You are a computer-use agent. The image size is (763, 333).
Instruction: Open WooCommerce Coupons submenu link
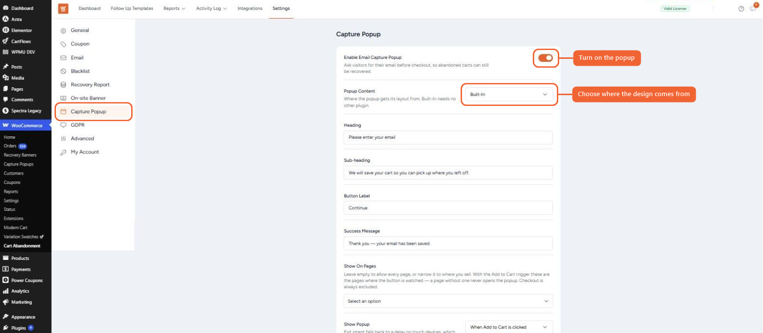[12, 182]
